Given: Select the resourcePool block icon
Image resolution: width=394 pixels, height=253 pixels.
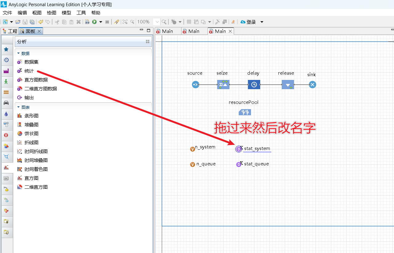Looking at the screenshot, I should [x=245, y=112].
